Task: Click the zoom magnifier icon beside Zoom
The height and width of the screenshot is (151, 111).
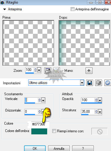Action: (x=57, y=71)
